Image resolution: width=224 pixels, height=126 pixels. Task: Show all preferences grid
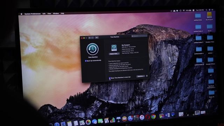coord(97,37)
